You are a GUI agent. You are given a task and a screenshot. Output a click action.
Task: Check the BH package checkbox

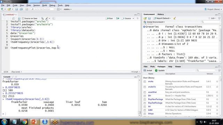[x=145, y=96]
